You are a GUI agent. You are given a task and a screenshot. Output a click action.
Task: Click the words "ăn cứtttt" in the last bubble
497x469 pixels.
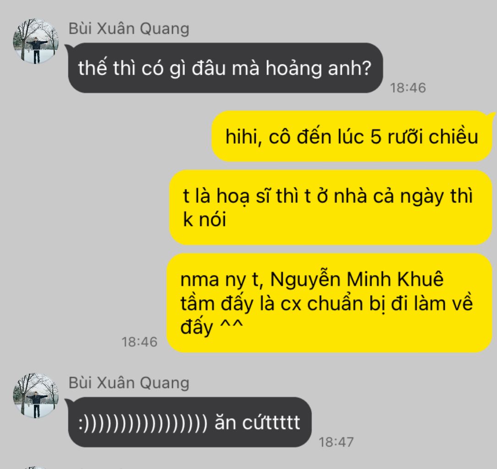point(257,422)
